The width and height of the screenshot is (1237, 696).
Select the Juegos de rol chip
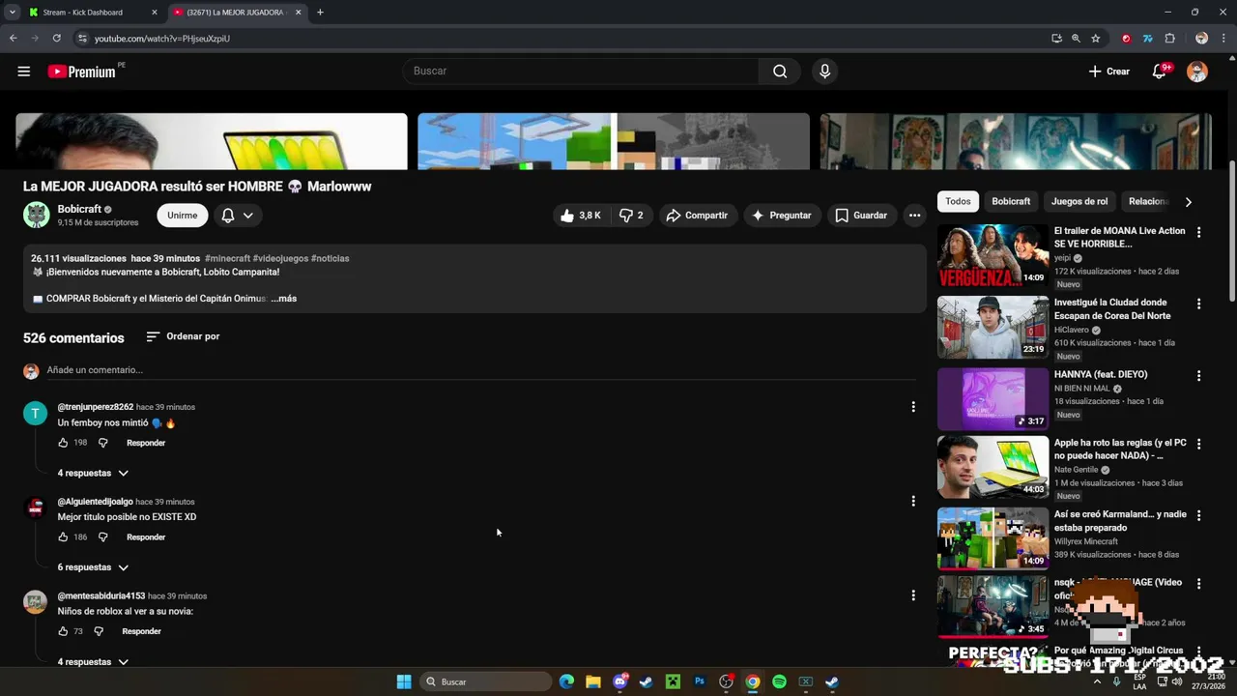point(1079,201)
